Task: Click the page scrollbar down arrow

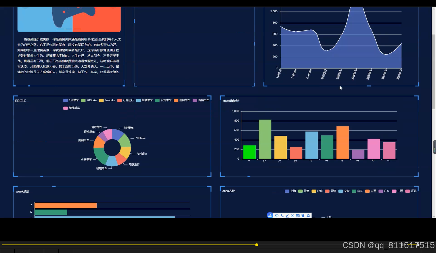Action: (x=434, y=216)
